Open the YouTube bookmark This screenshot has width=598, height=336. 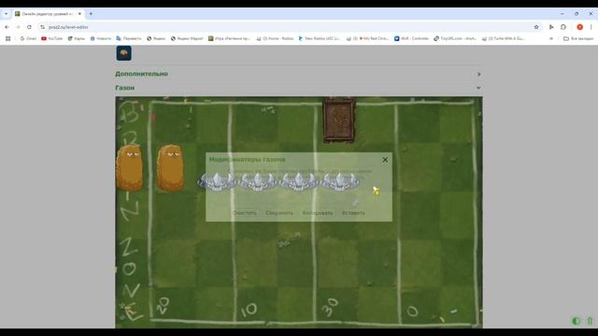[x=52, y=38]
